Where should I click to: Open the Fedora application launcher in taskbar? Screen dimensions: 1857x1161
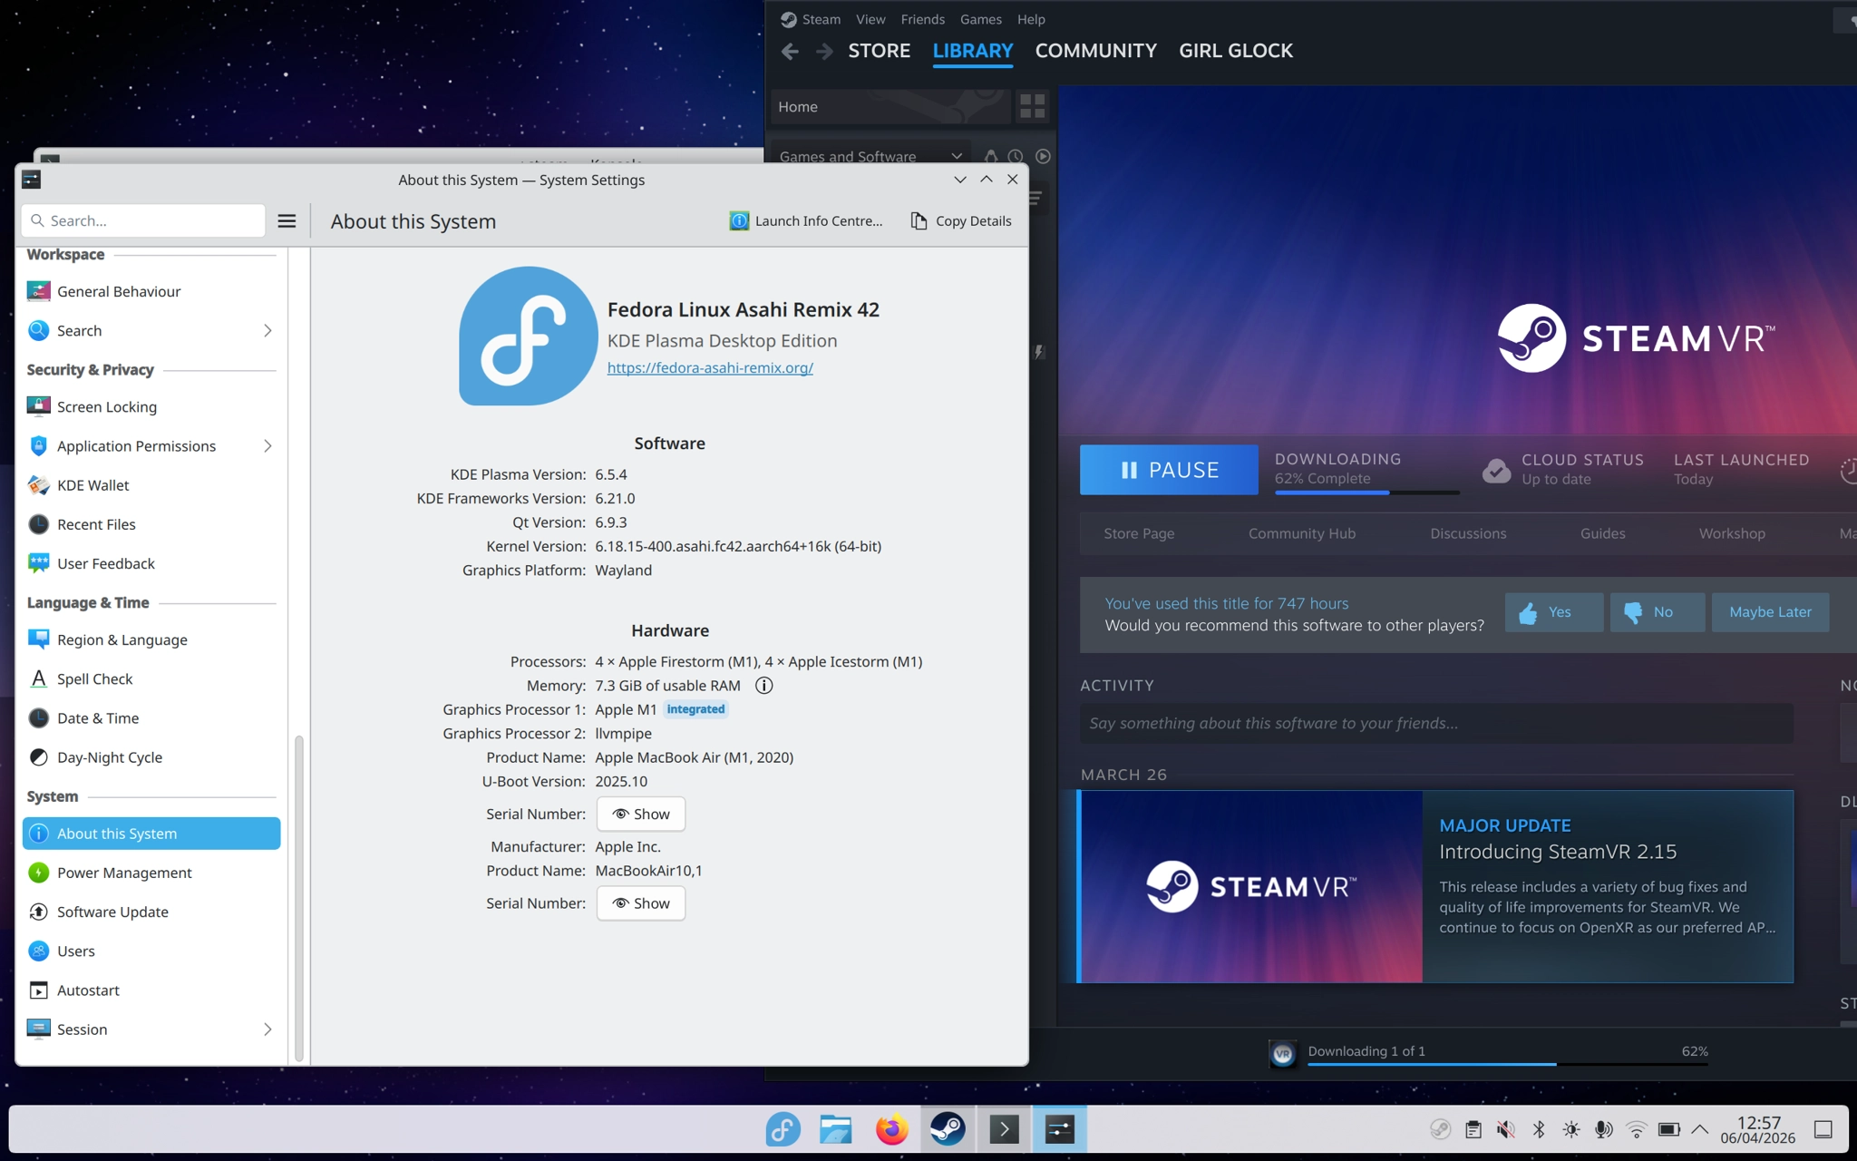(x=783, y=1129)
